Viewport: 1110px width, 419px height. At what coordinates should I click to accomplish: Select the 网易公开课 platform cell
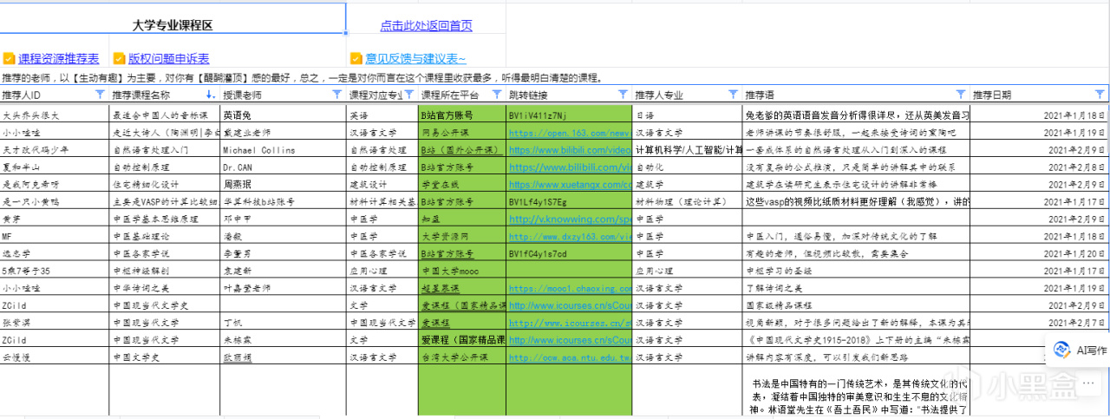(461, 133)
